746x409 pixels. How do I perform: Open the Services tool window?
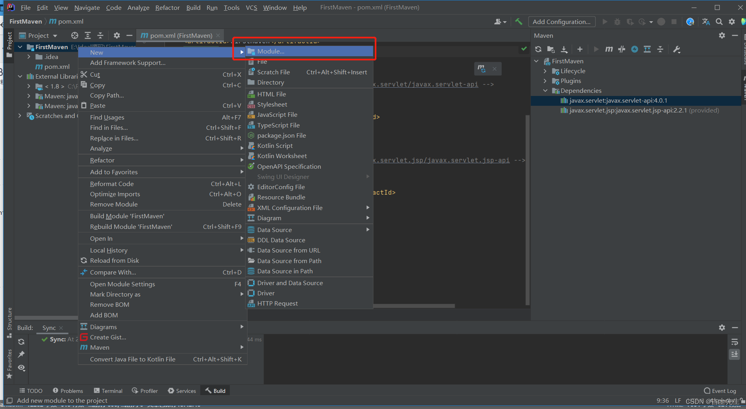point(182,391)
